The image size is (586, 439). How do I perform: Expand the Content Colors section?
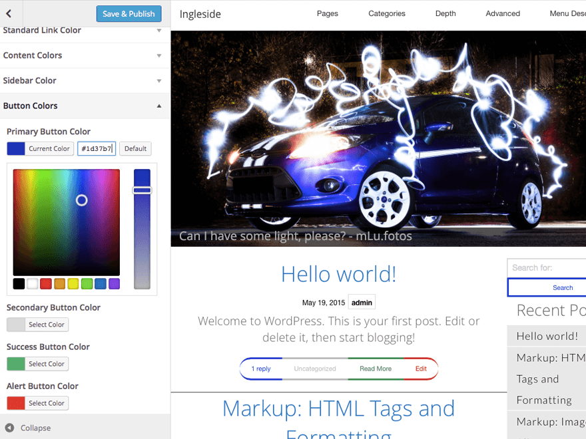[x=85, y=55]
